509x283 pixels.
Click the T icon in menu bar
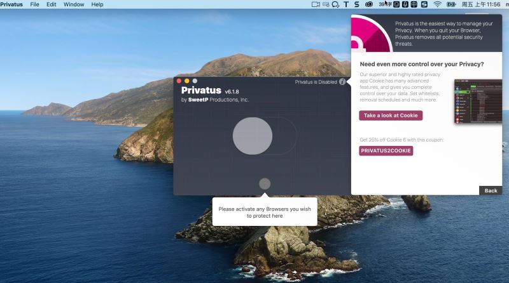346,4
